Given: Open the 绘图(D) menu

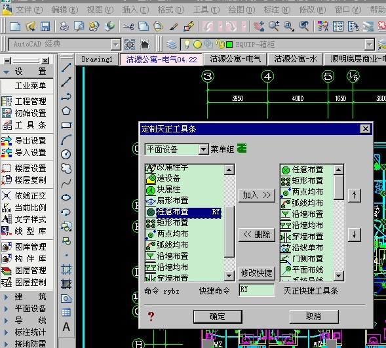Looking at the screenshot, I should (242, 10).
